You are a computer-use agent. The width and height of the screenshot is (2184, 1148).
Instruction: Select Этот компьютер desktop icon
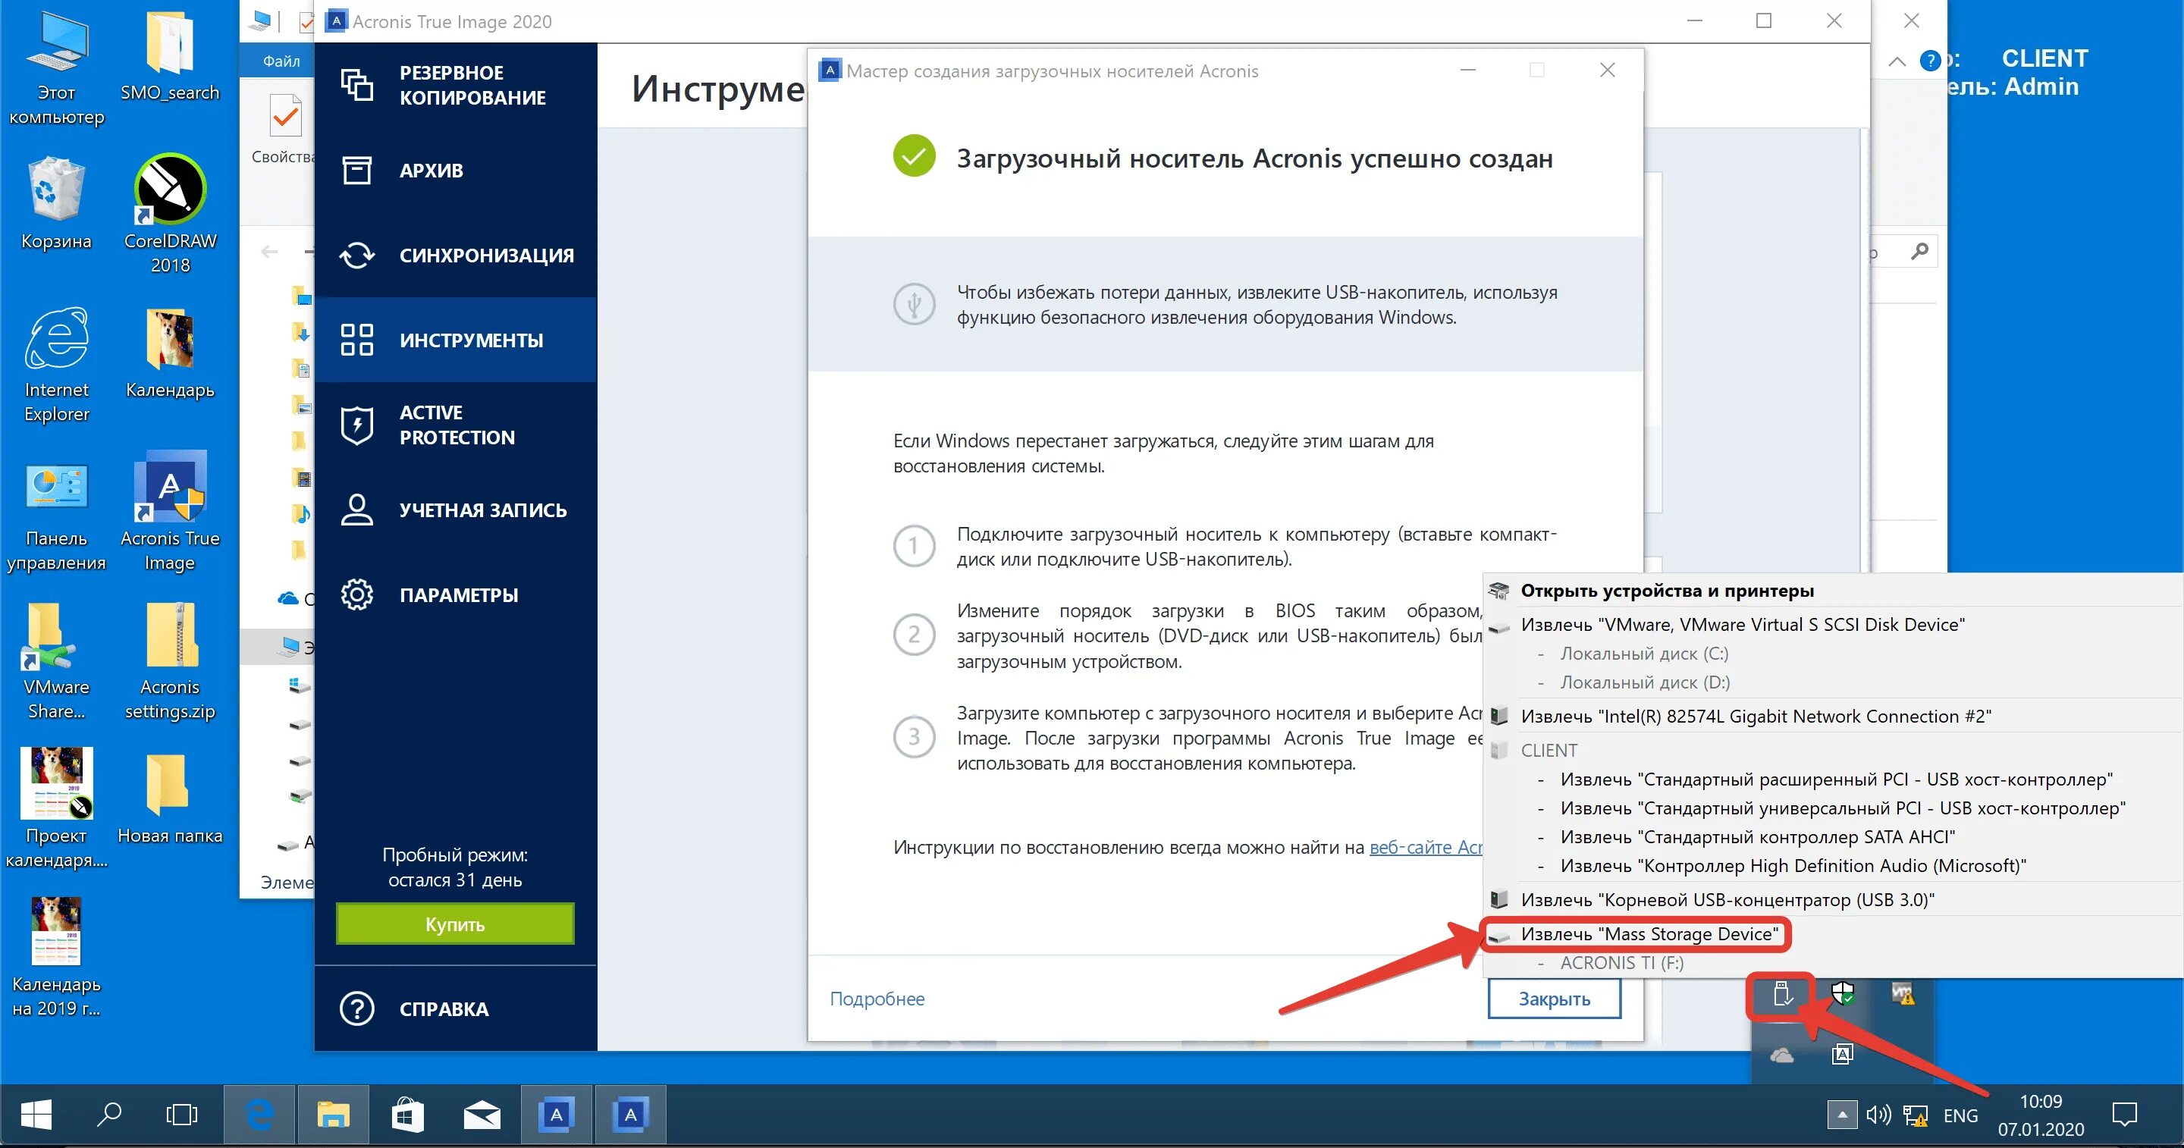(56, 67)
